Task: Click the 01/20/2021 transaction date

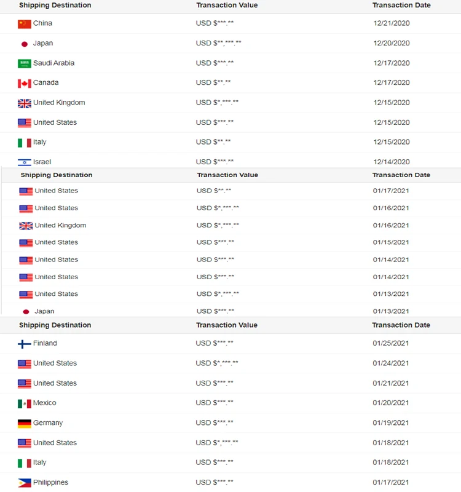Action: (390, 403)
